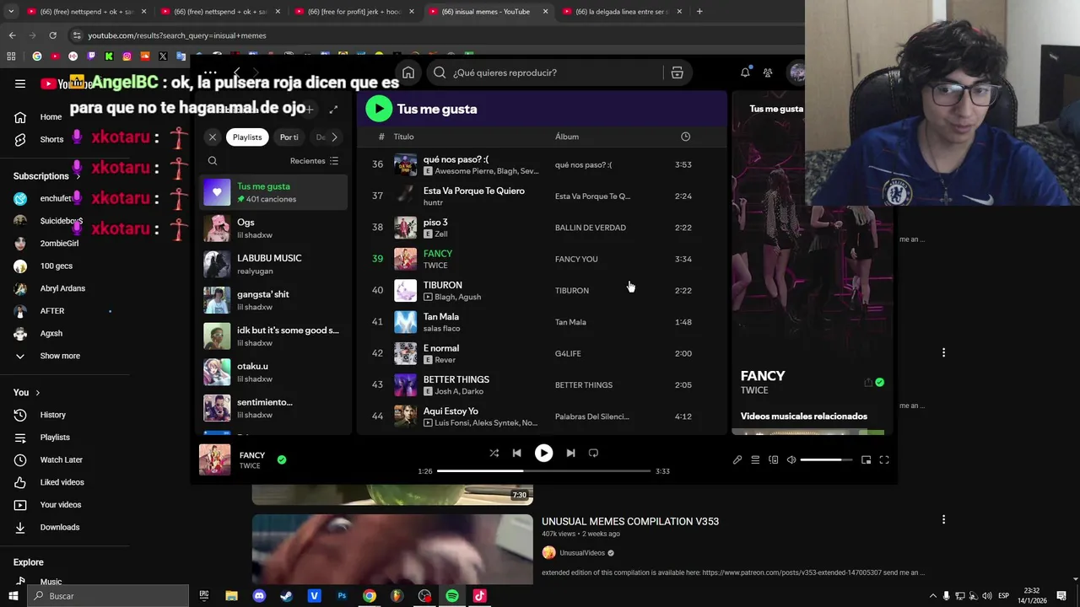The width and height of the screenshot is (1080, 607).
Task: Open Connect to a device icon
Action: 773,459
